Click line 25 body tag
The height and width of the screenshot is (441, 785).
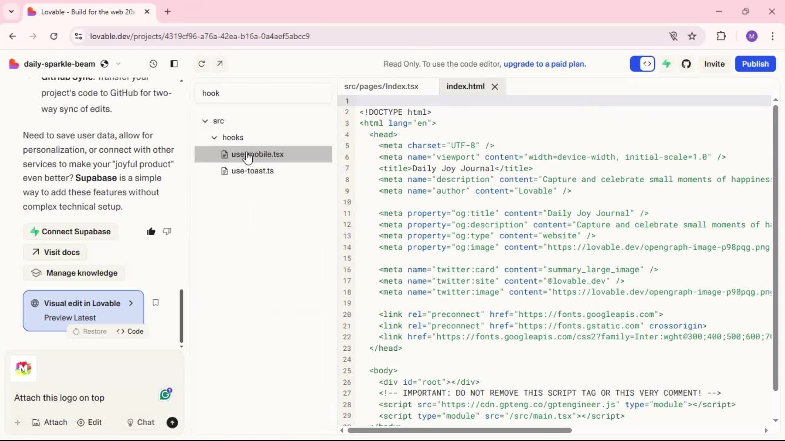tap(383, 371)
